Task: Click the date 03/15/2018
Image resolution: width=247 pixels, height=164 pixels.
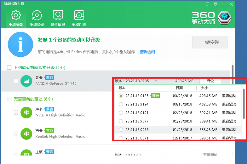Action: (182, 104)
